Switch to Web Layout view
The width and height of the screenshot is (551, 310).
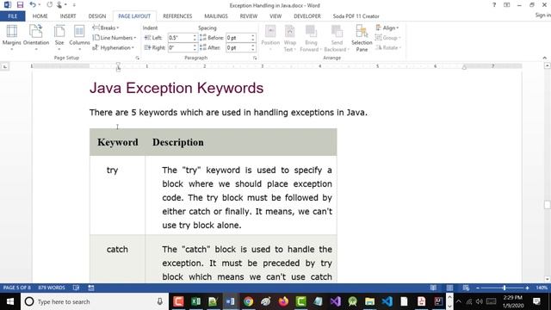(466, 288)
